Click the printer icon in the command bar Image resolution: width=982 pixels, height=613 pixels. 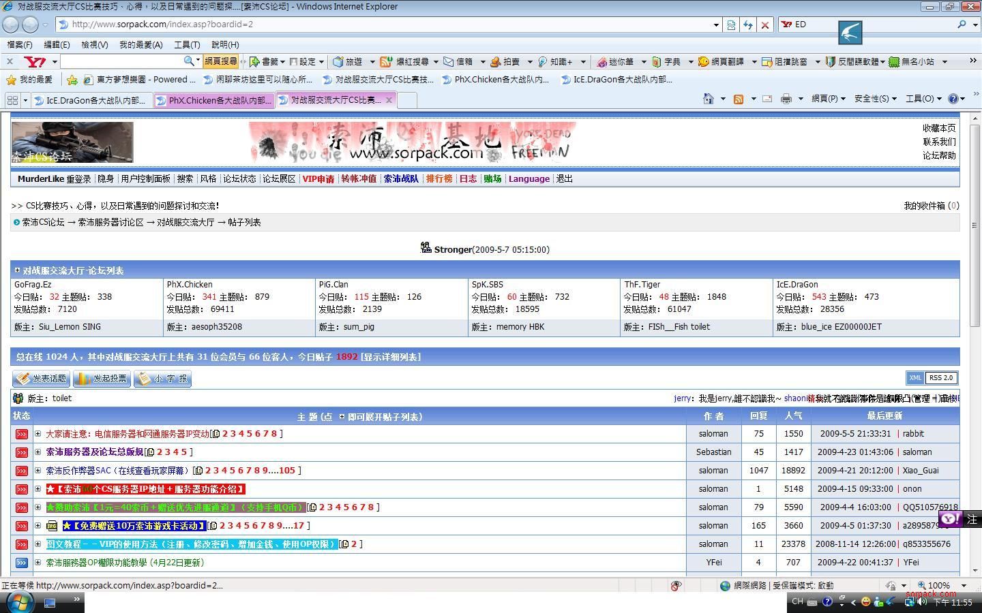786,99
